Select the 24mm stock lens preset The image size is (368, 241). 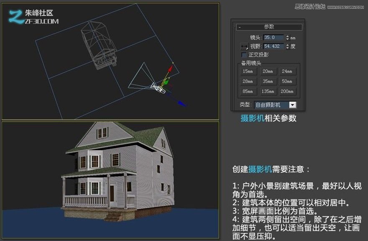pyautogui.click(x=288, y=72)
